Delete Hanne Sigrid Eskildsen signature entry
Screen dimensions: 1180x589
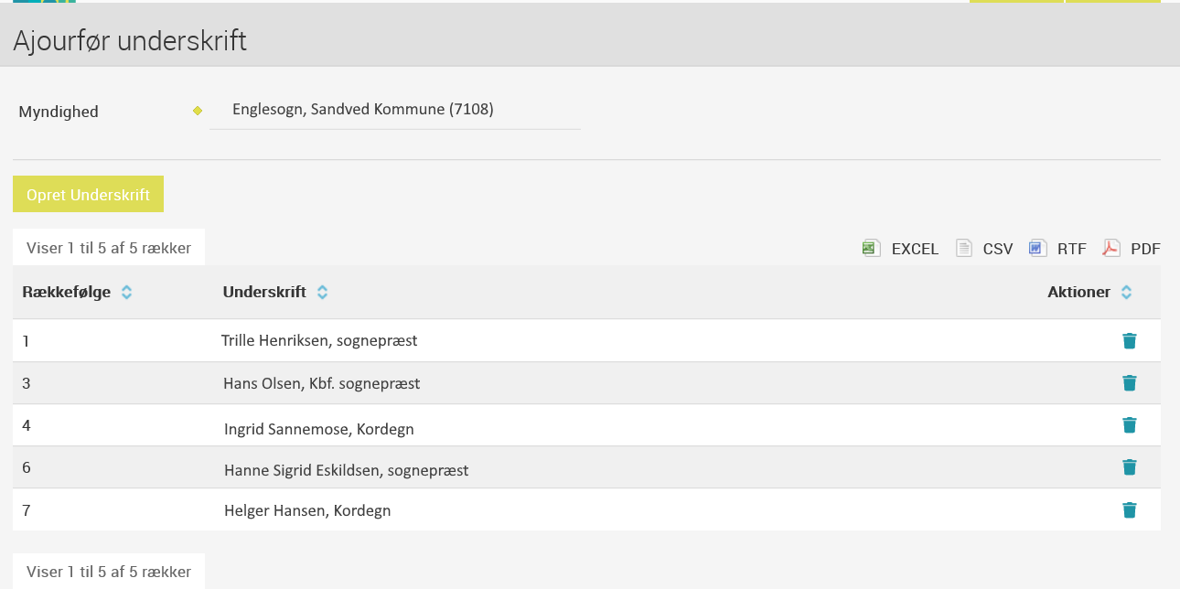pos(1130,467)
